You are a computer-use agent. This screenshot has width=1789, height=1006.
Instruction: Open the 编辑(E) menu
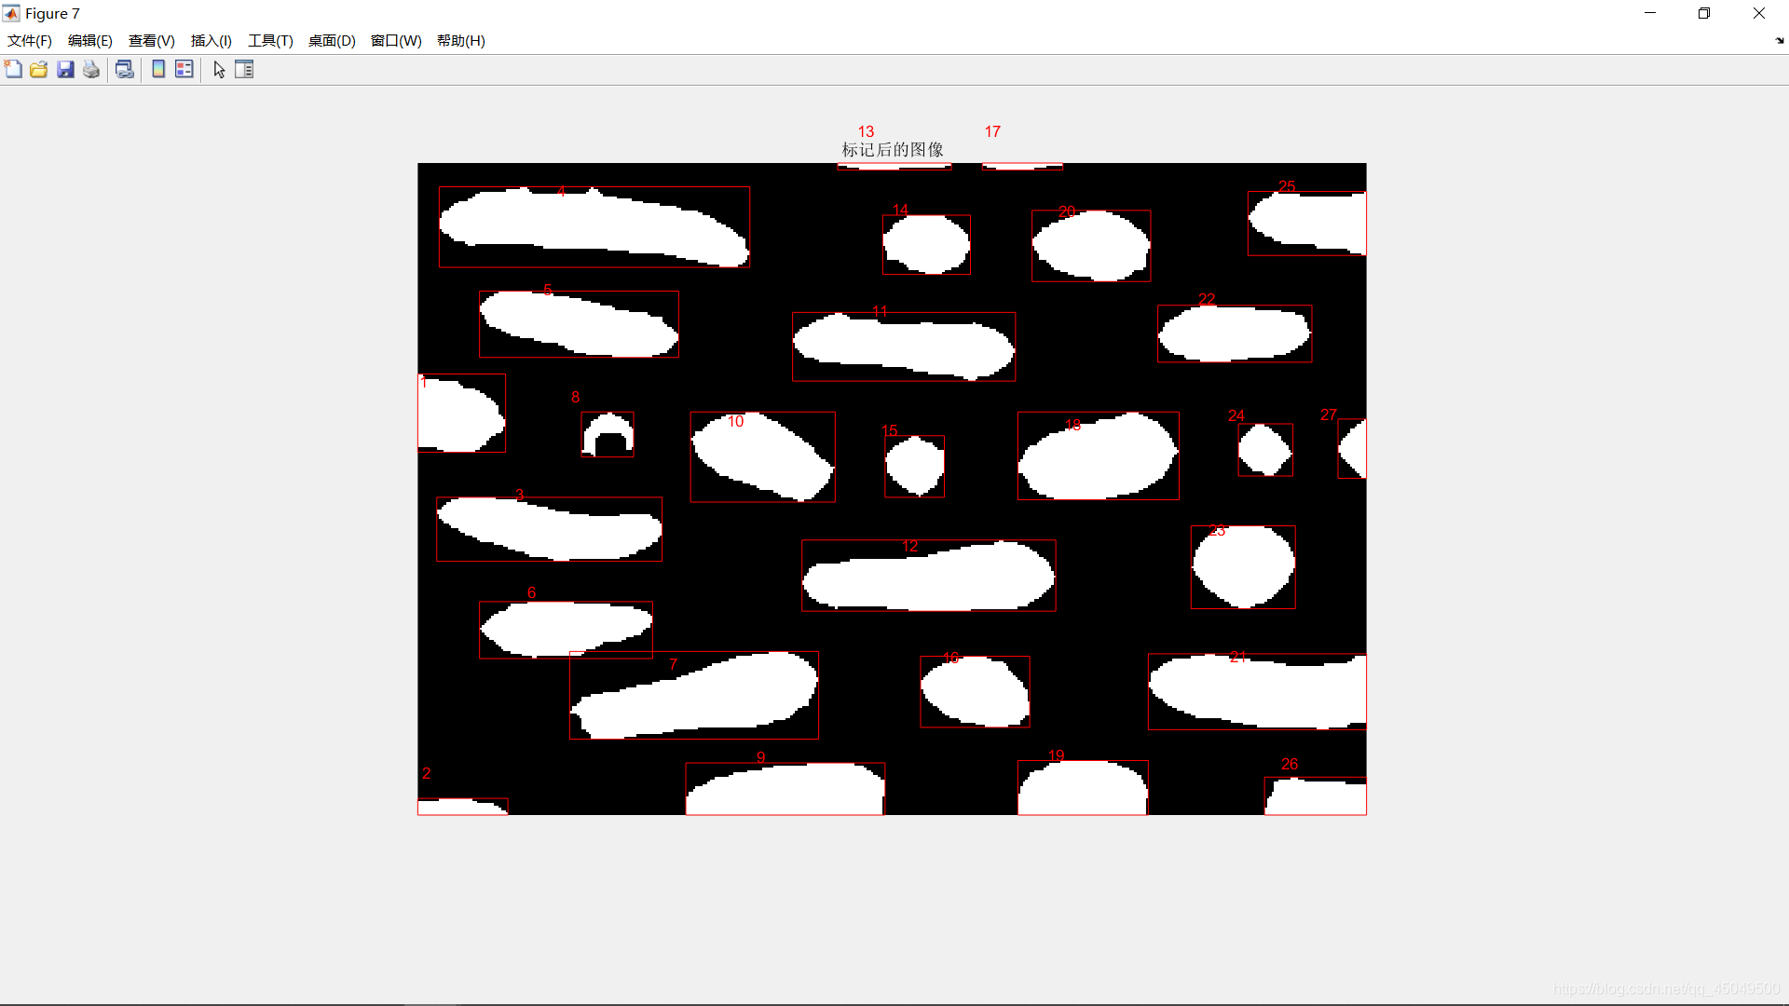(89, 40)
